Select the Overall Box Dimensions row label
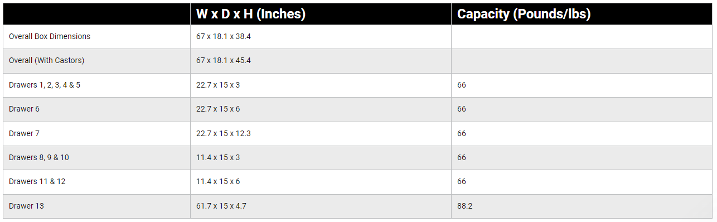 pos(50,36)
